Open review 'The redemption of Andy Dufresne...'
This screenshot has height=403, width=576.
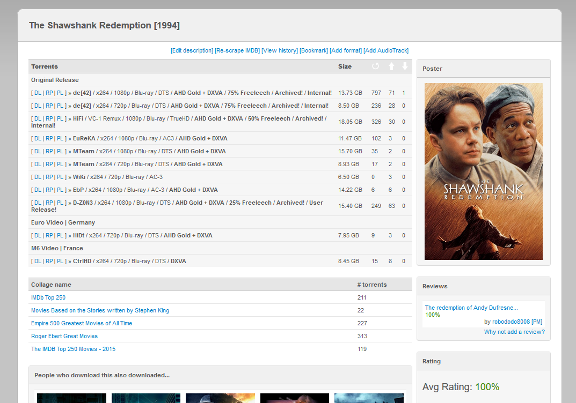471,308
